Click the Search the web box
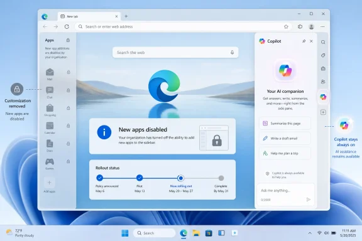 pos(175,52)
